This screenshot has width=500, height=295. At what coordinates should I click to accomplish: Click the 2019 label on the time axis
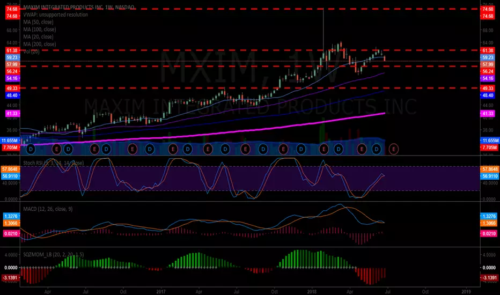click(466, 291)
